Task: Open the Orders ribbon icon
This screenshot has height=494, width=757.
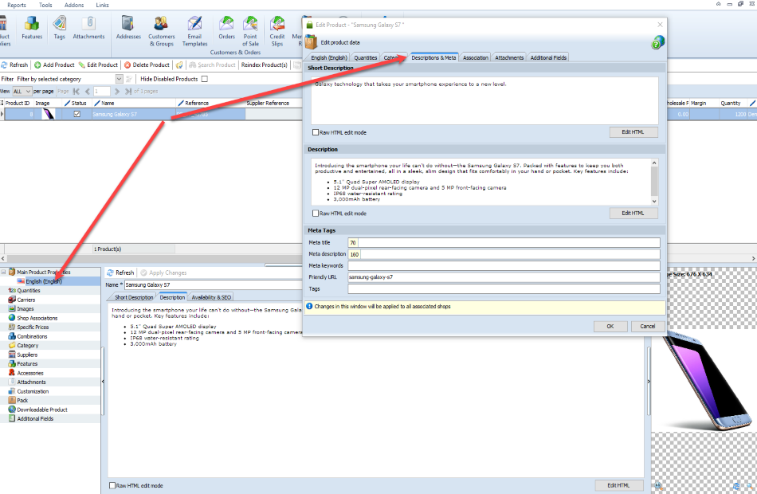Action: tap(226, 28)
